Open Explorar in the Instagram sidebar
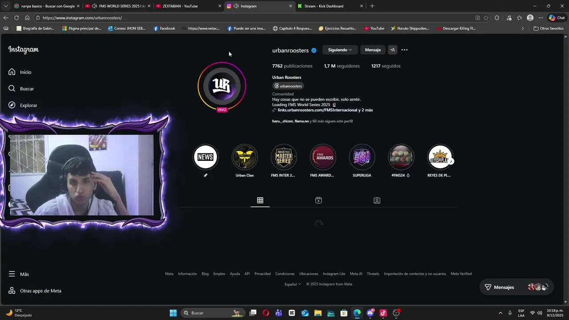 tap(23, 105)
